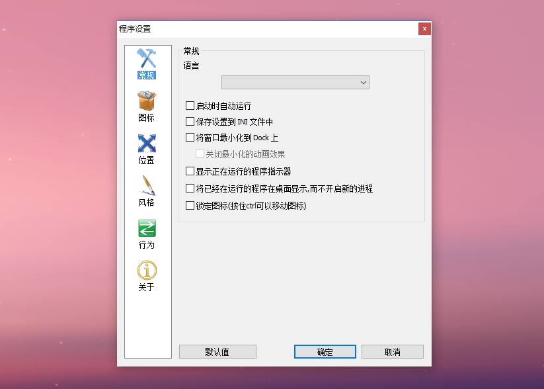This screenshot has height=389, width=544.
Task: Select the hammer tools icon for 常规
Action: coord(146,58)
